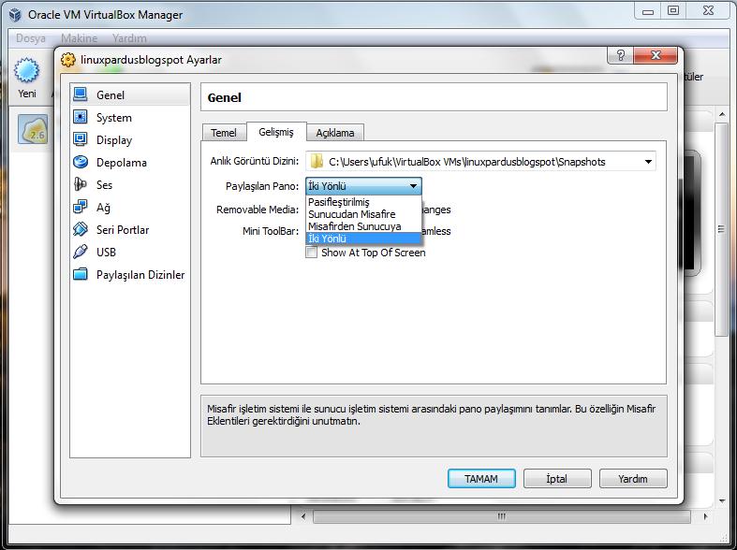Open the System settings category

(x=130, y=117)
